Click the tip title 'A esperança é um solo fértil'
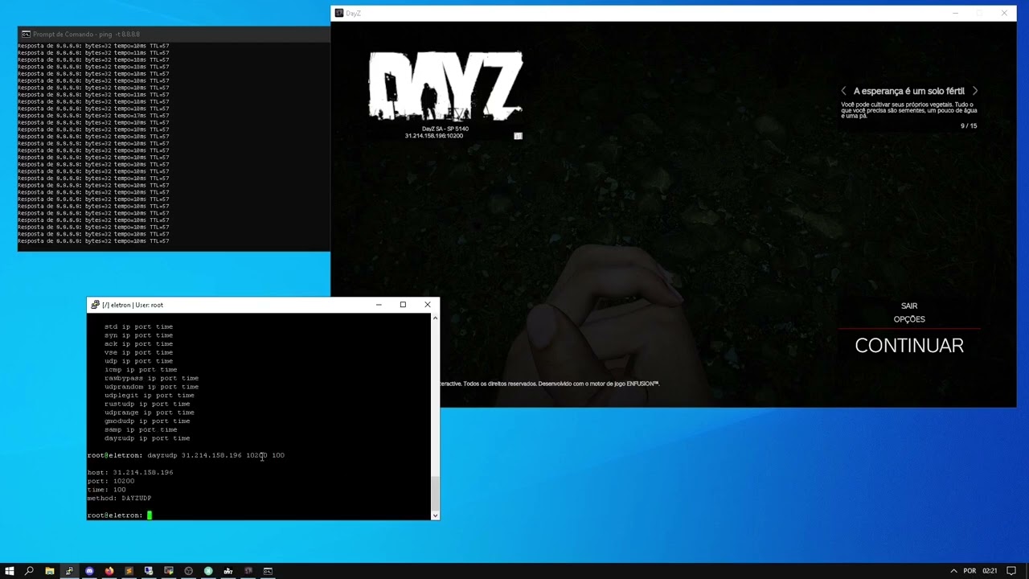Screen dimensions: 1029x579 [x=909, y=91]
